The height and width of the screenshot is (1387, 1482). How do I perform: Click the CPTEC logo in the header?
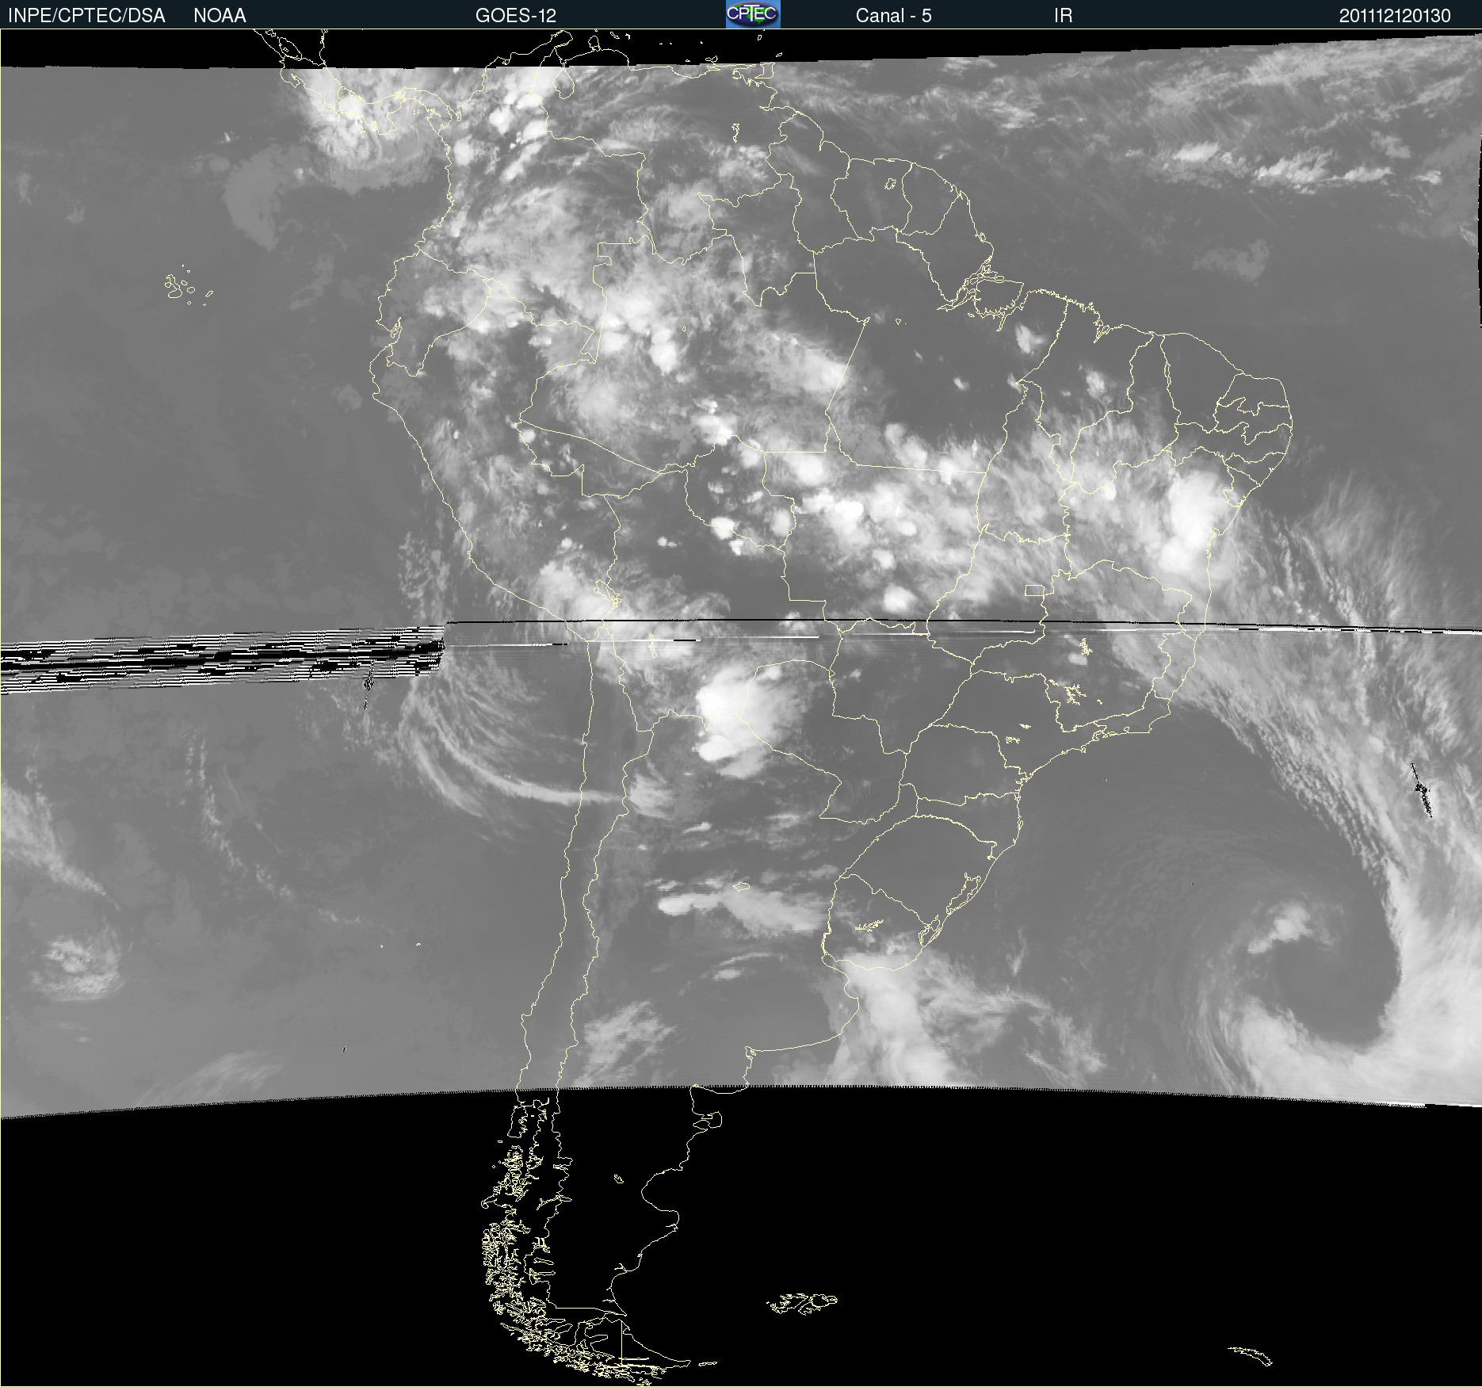pyautogui.click(x=753, y=14)
